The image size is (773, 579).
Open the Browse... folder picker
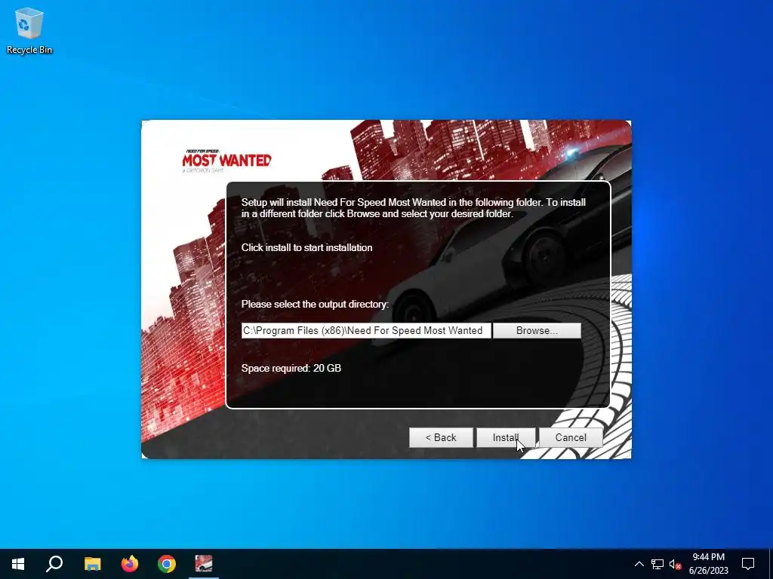point(537,330)
